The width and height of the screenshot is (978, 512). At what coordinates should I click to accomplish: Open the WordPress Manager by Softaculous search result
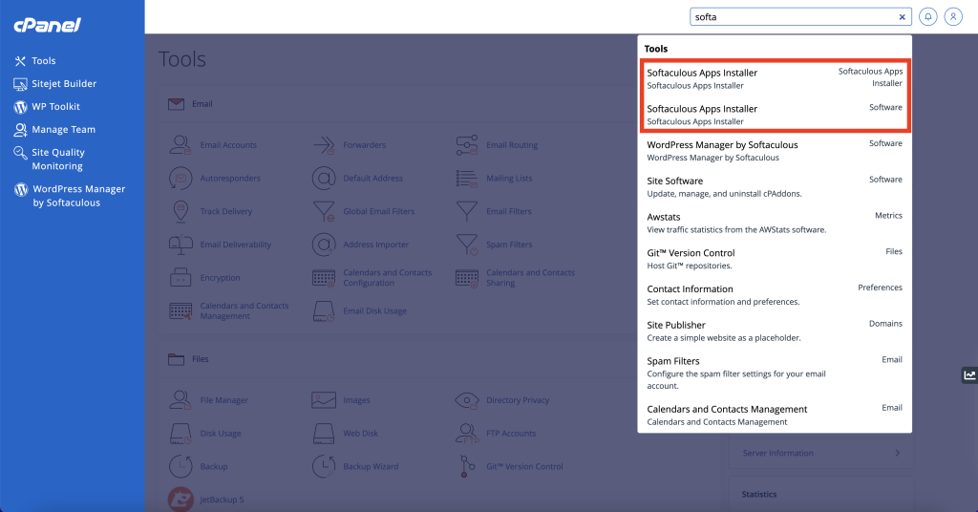point(775,150)
